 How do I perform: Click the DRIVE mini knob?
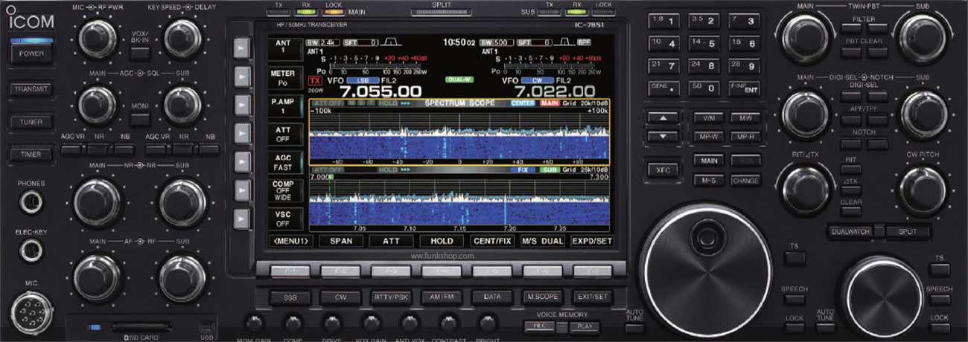click(331, 323)
